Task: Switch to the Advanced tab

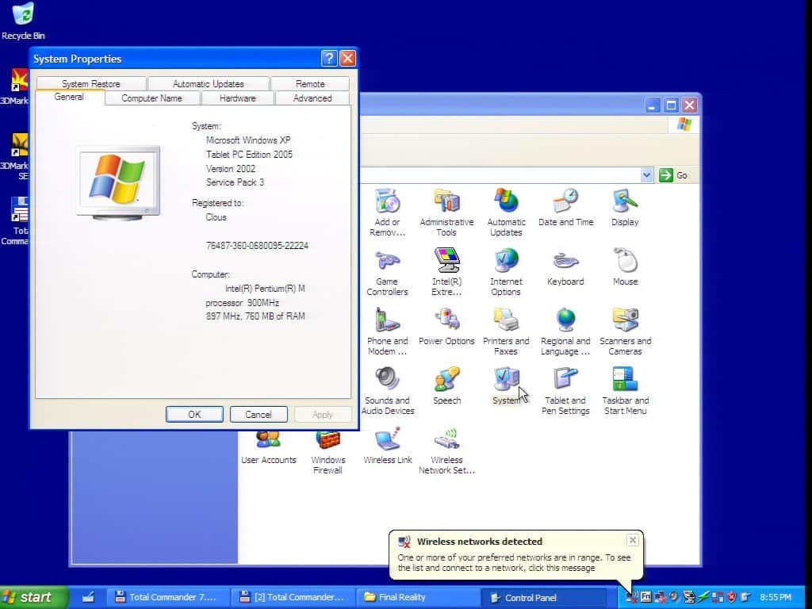Action: (x=312, y=98)
